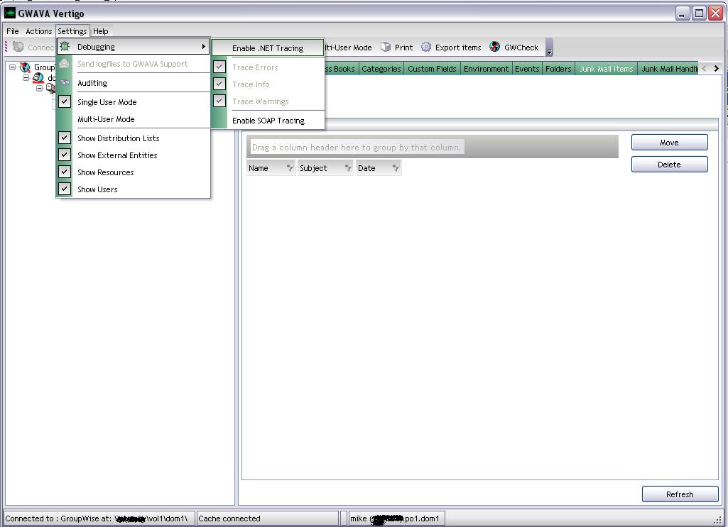Toggle Show Users checkbox
The height and width of the screenshot is (527, 728).
65,189
